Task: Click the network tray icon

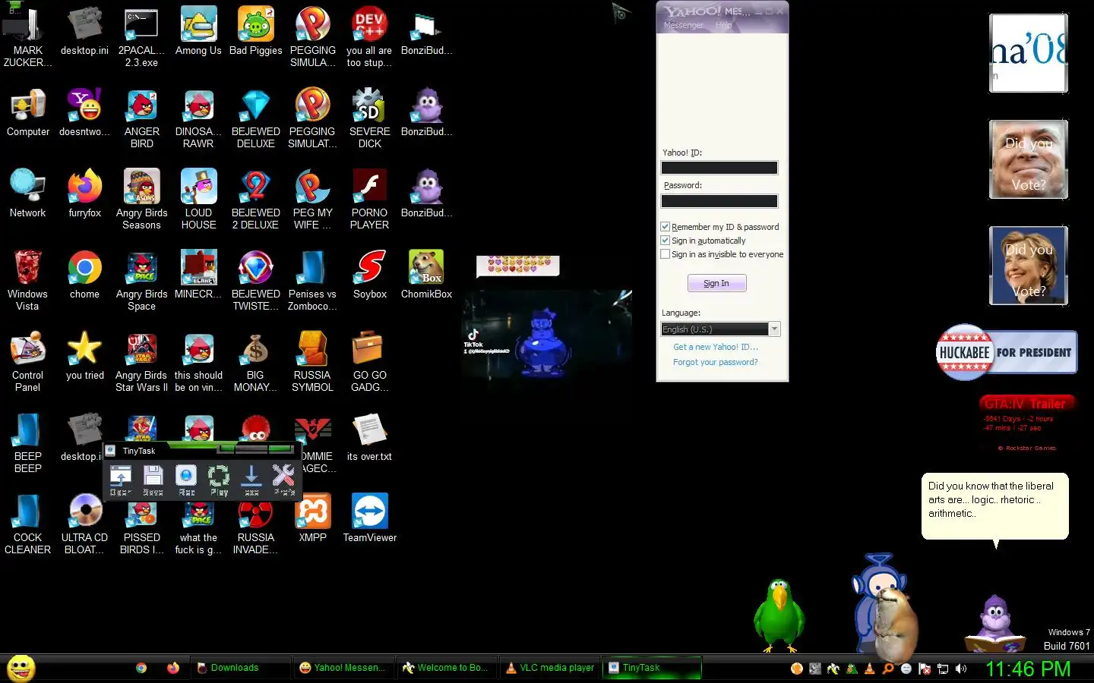Action: 943,669
